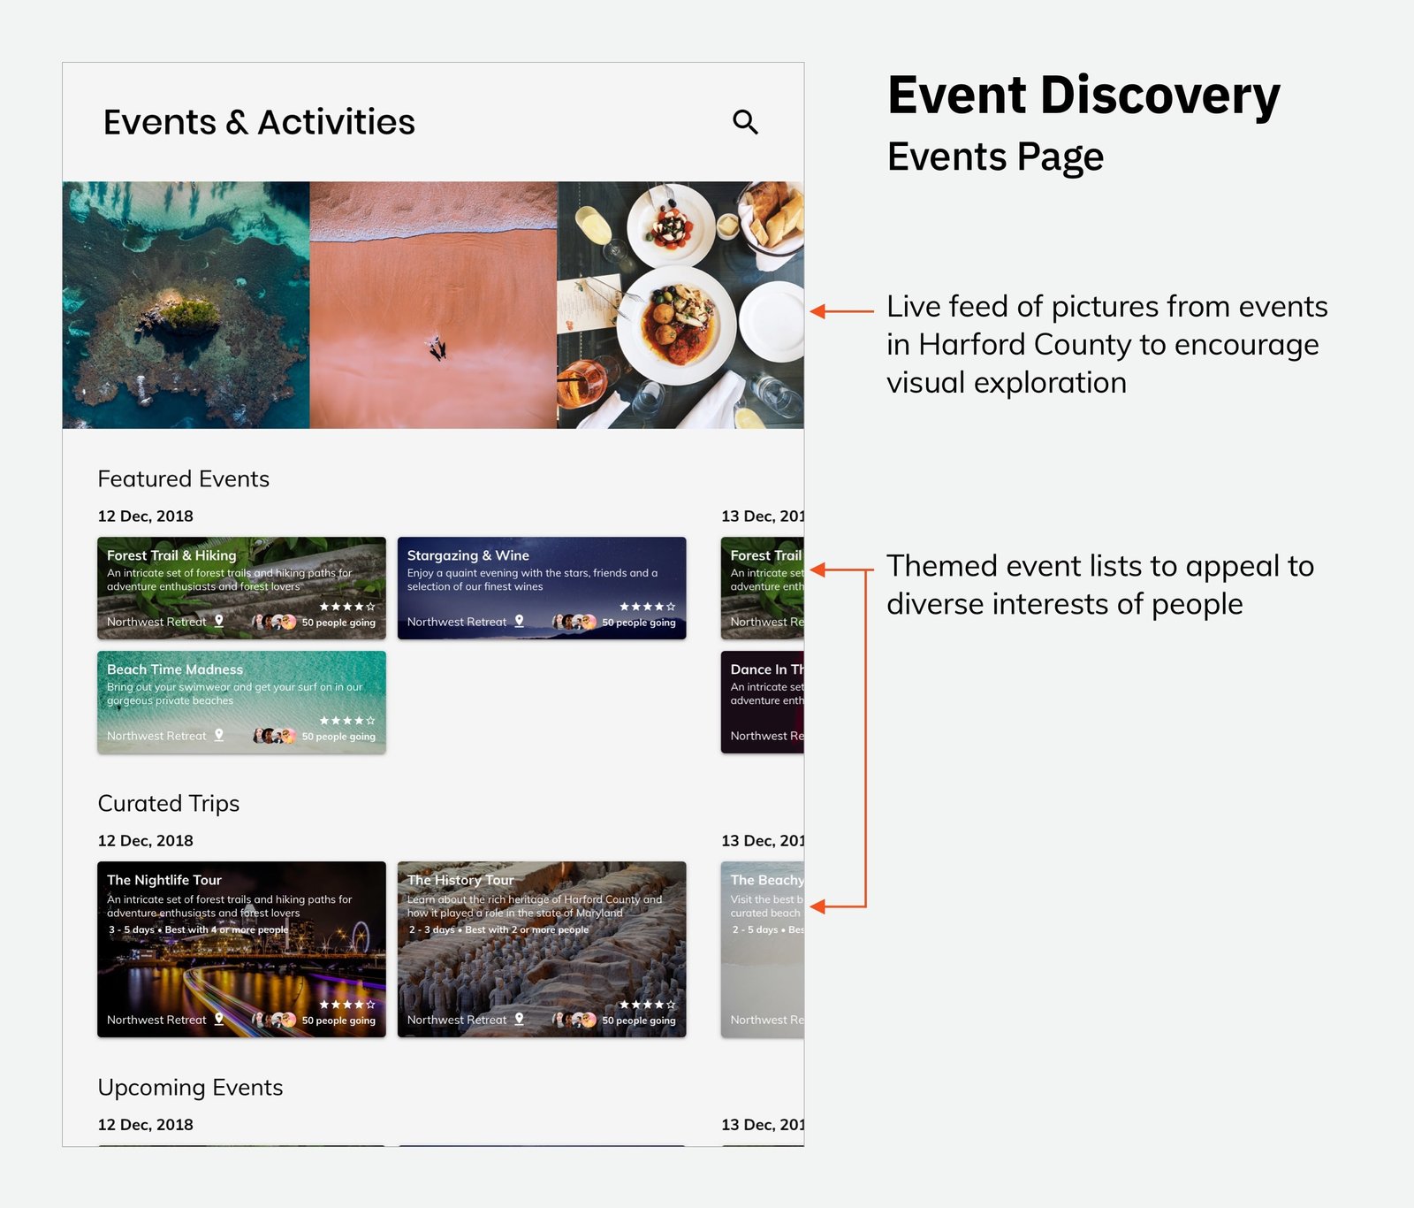
Task: Open the partially visible Dance In event card
Action: click(x=763, y=702)
